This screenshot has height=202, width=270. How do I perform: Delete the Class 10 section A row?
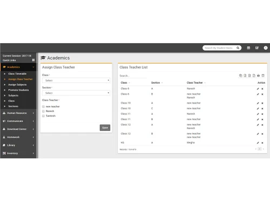tap(262, 103)
